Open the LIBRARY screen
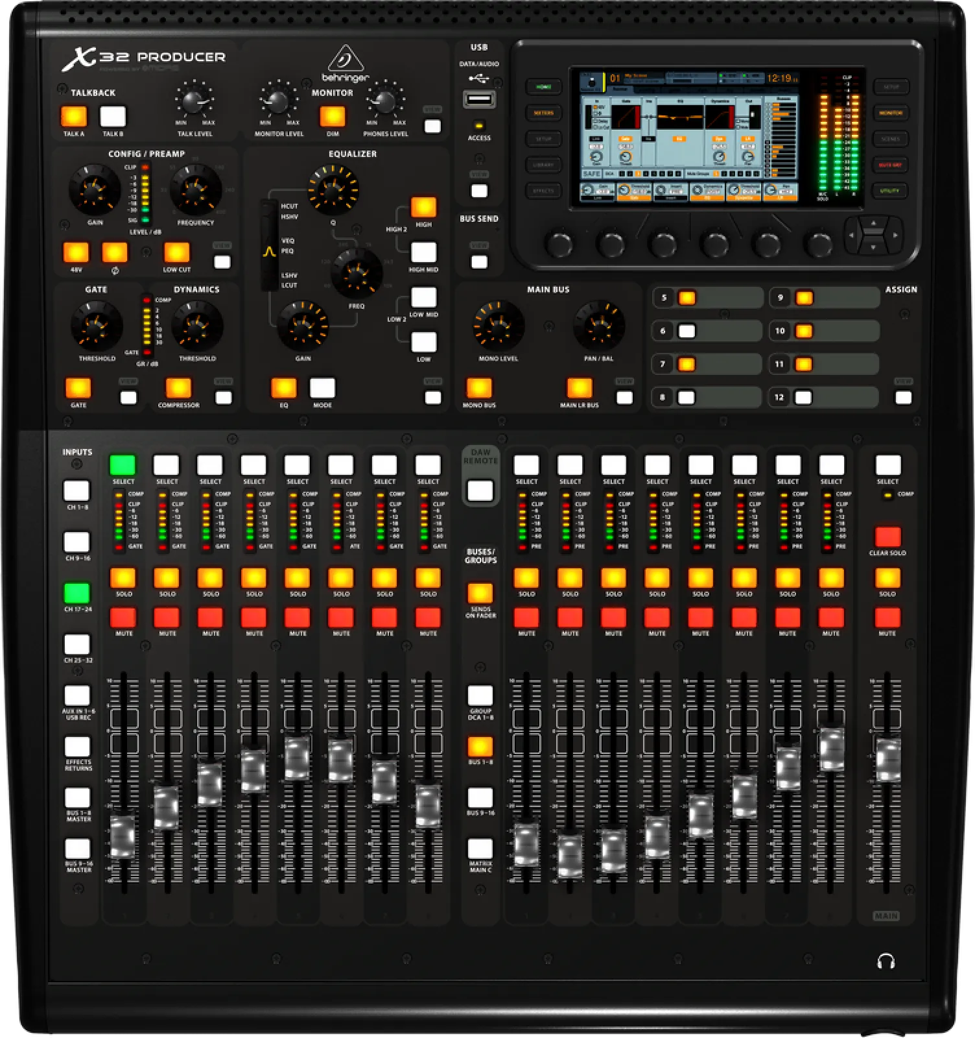 (x=543, y=165)
